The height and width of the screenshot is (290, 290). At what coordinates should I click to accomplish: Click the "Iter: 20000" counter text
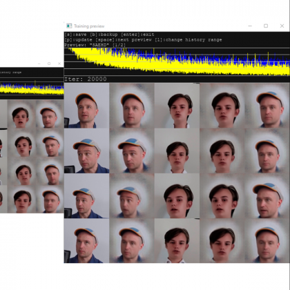(x=86, y=79)
